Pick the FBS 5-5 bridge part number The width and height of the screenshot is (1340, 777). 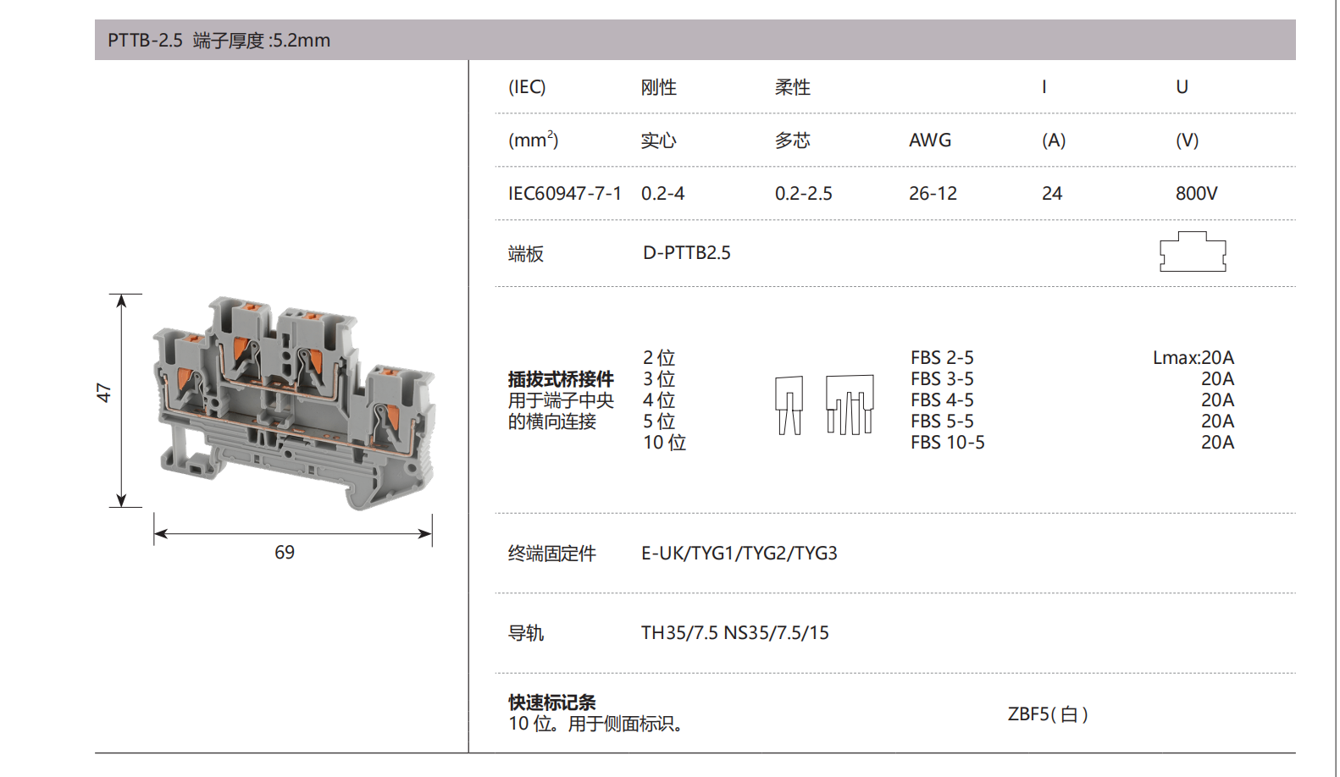tap(942, 422)
